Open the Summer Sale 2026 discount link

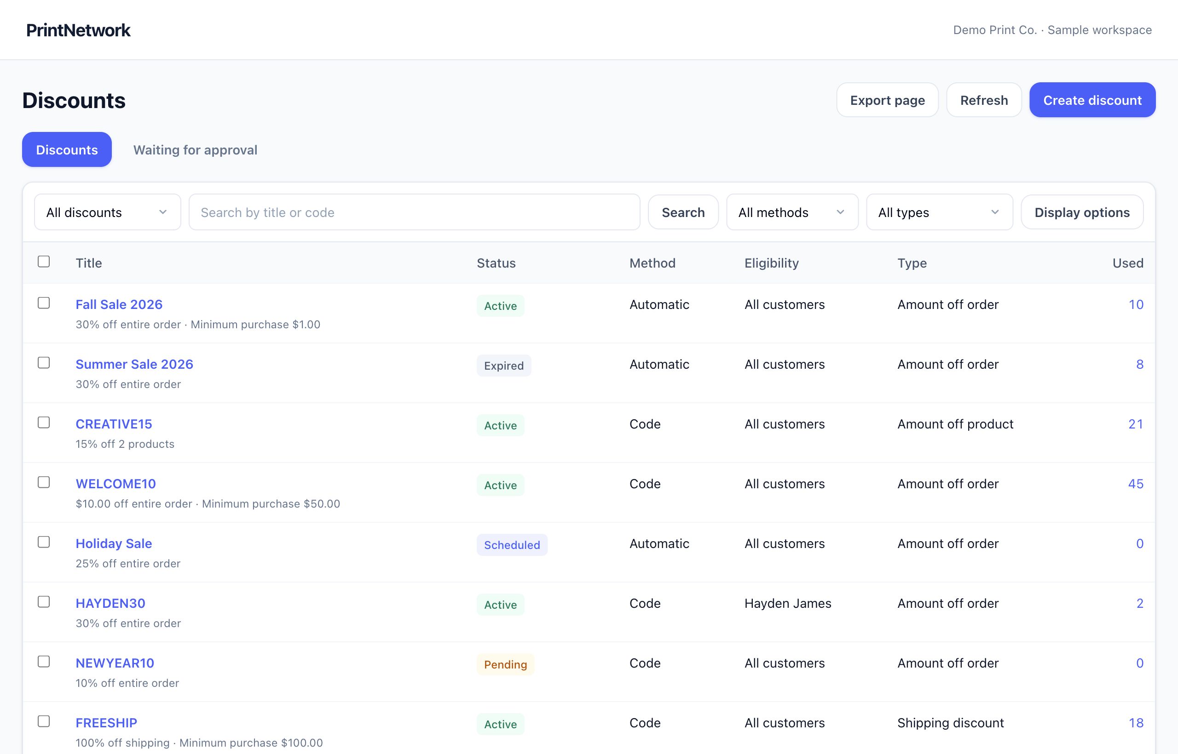(134, 364)
